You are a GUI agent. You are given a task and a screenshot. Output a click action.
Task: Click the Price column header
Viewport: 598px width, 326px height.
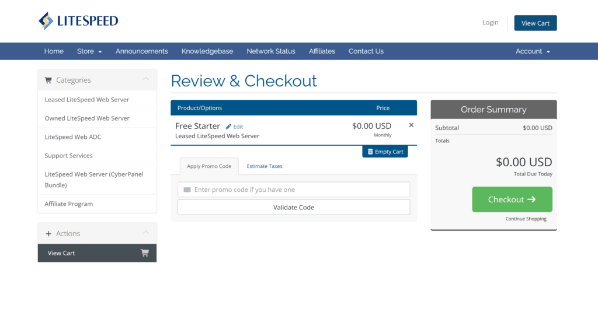click(383, 108)
